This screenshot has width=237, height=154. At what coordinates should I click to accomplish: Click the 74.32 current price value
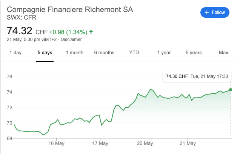click(x=20, y=30)
